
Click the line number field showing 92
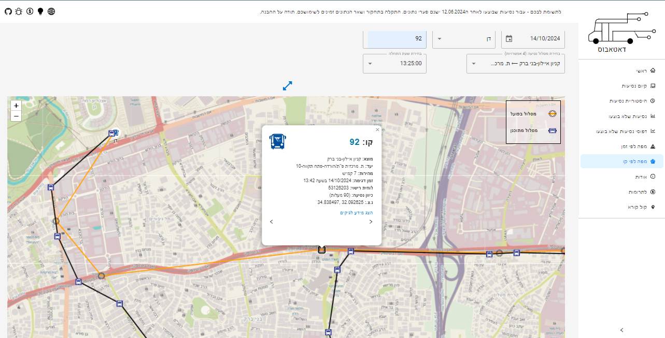[395, 38]
